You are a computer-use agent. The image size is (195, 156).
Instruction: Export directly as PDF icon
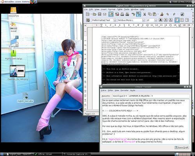(117, 14)
